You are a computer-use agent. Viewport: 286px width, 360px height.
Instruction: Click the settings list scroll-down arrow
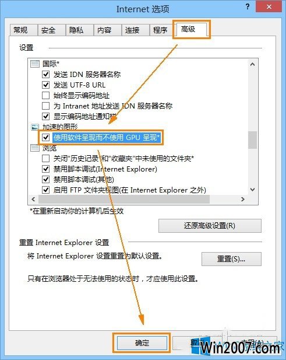253,190
